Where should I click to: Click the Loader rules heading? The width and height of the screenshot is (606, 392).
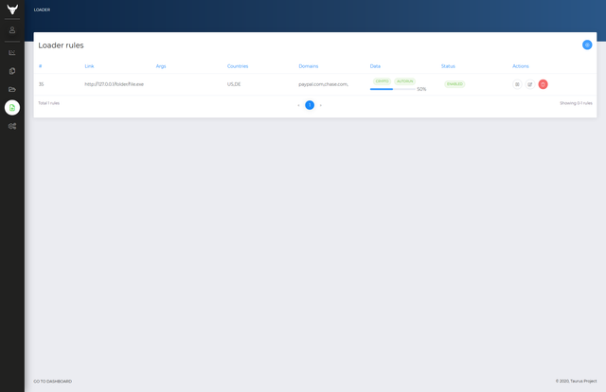(61, 45)
